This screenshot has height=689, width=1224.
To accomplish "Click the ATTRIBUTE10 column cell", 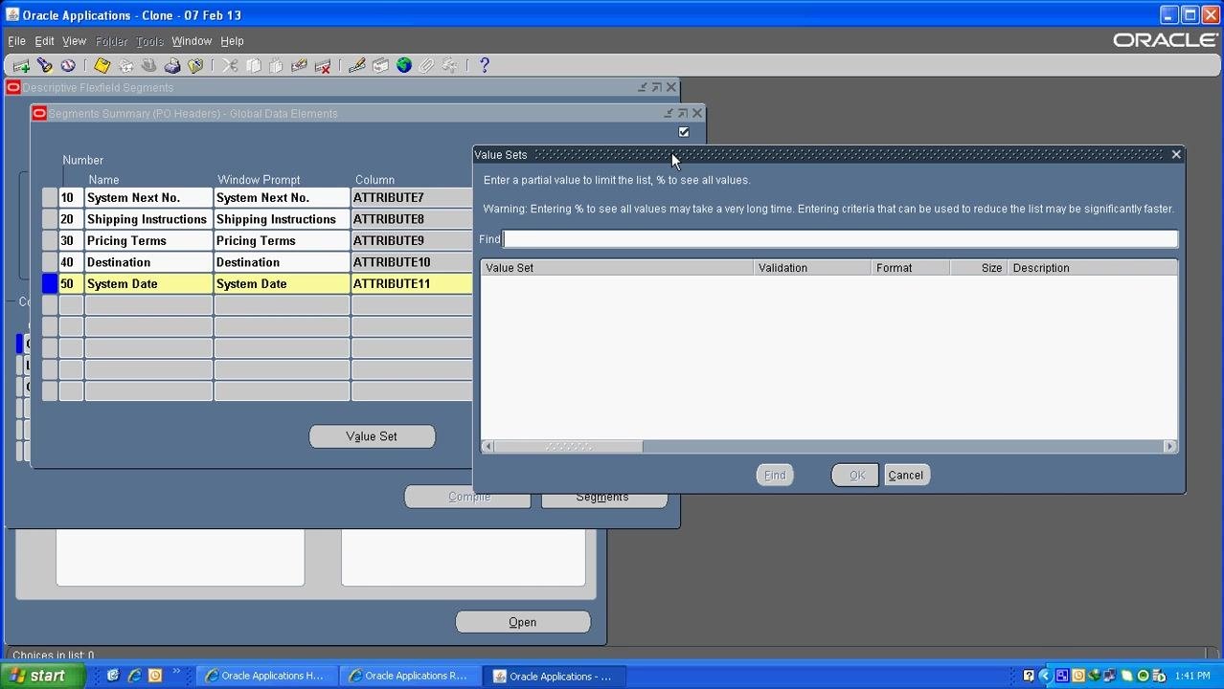I will [412, 262].
